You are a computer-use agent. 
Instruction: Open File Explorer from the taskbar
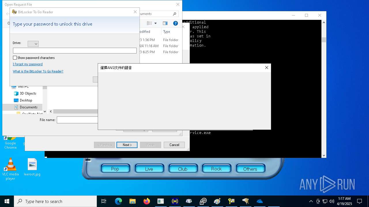(x=132, y=201)
